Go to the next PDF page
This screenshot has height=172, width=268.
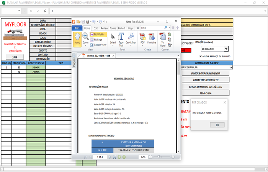tap(109, 157)
